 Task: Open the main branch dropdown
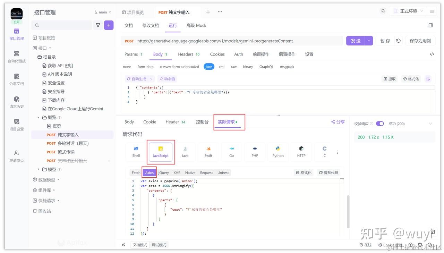click(x=102, y=11)
